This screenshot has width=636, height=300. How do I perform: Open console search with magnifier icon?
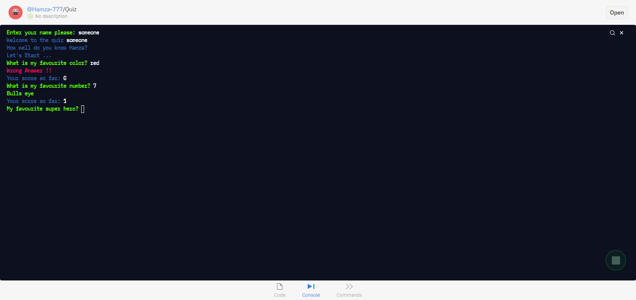pos(612,33)
